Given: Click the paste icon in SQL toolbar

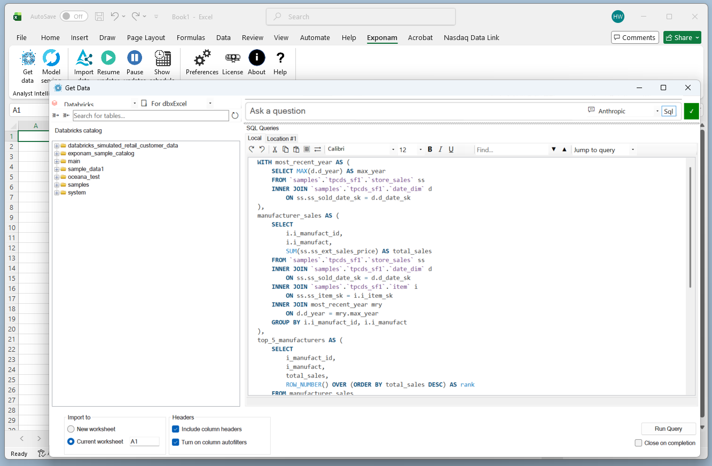Looking at the screenshot, I should point(296,149).
